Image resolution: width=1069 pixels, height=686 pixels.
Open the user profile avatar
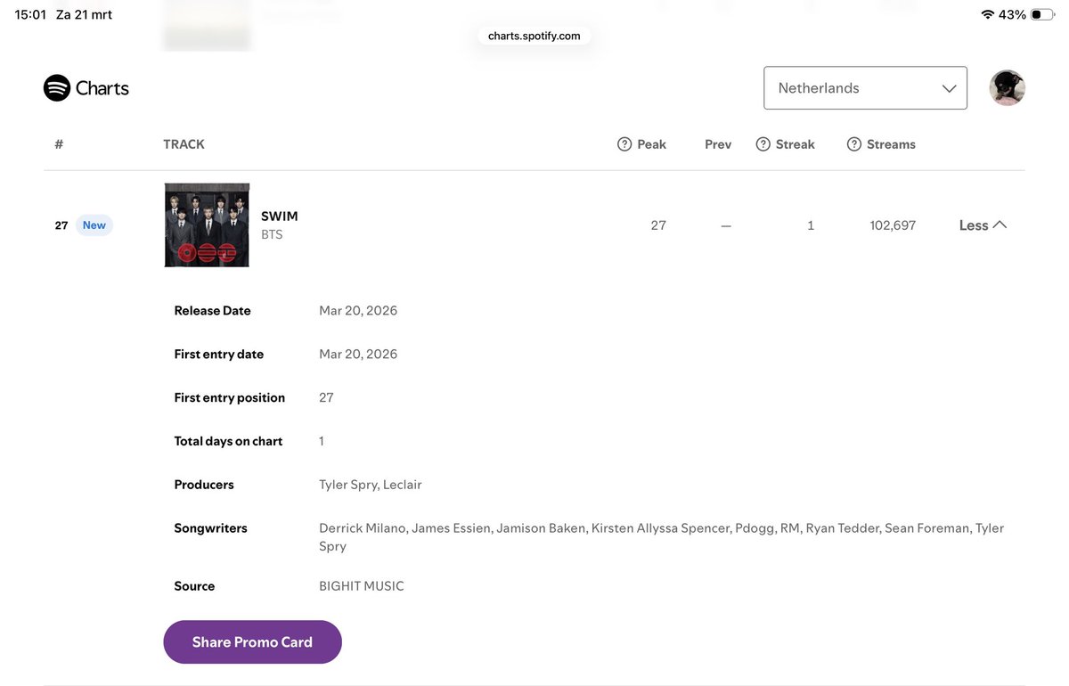click(x=1007, y=88)
